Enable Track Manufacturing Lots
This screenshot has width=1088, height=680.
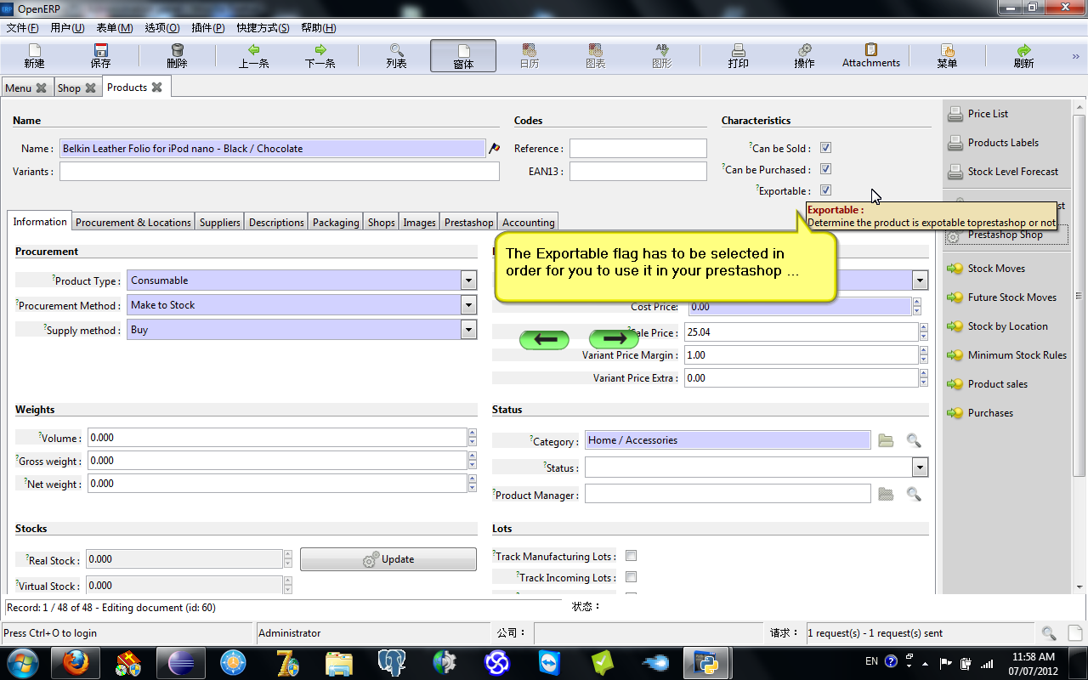click(x=631, y=556)
